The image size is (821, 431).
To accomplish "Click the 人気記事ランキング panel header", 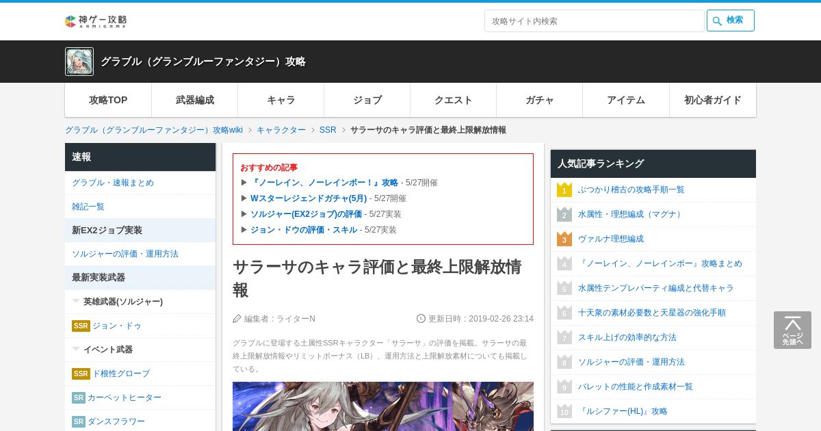I will 653,164.
